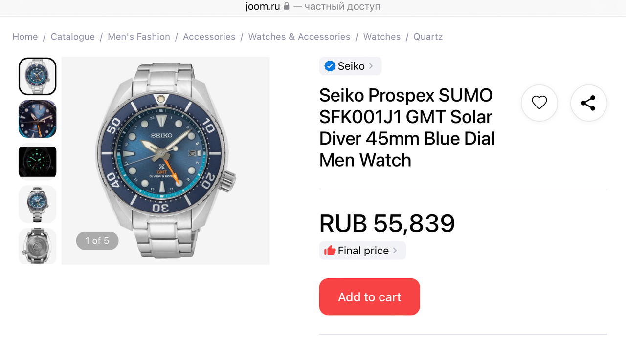Select the fourth watch thumbnail
The width and height of the screenshot is (626, 338).
coord(38,204)
